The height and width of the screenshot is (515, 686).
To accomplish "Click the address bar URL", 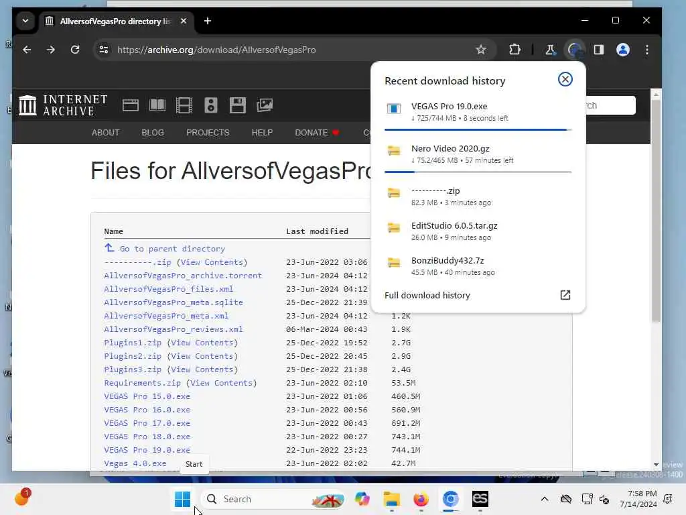I will click(x=216, y=50).
